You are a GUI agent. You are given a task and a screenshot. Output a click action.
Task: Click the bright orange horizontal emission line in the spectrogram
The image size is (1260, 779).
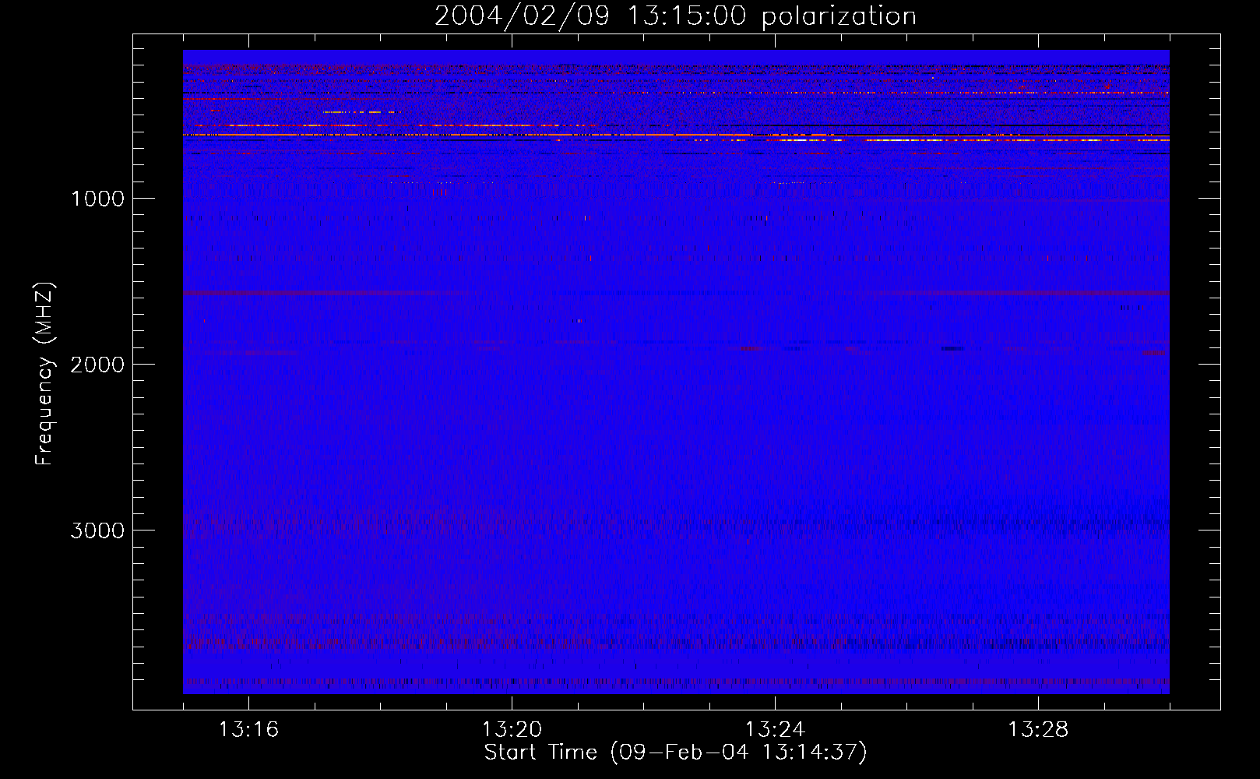pyautogui.click(x=676, y=136)
